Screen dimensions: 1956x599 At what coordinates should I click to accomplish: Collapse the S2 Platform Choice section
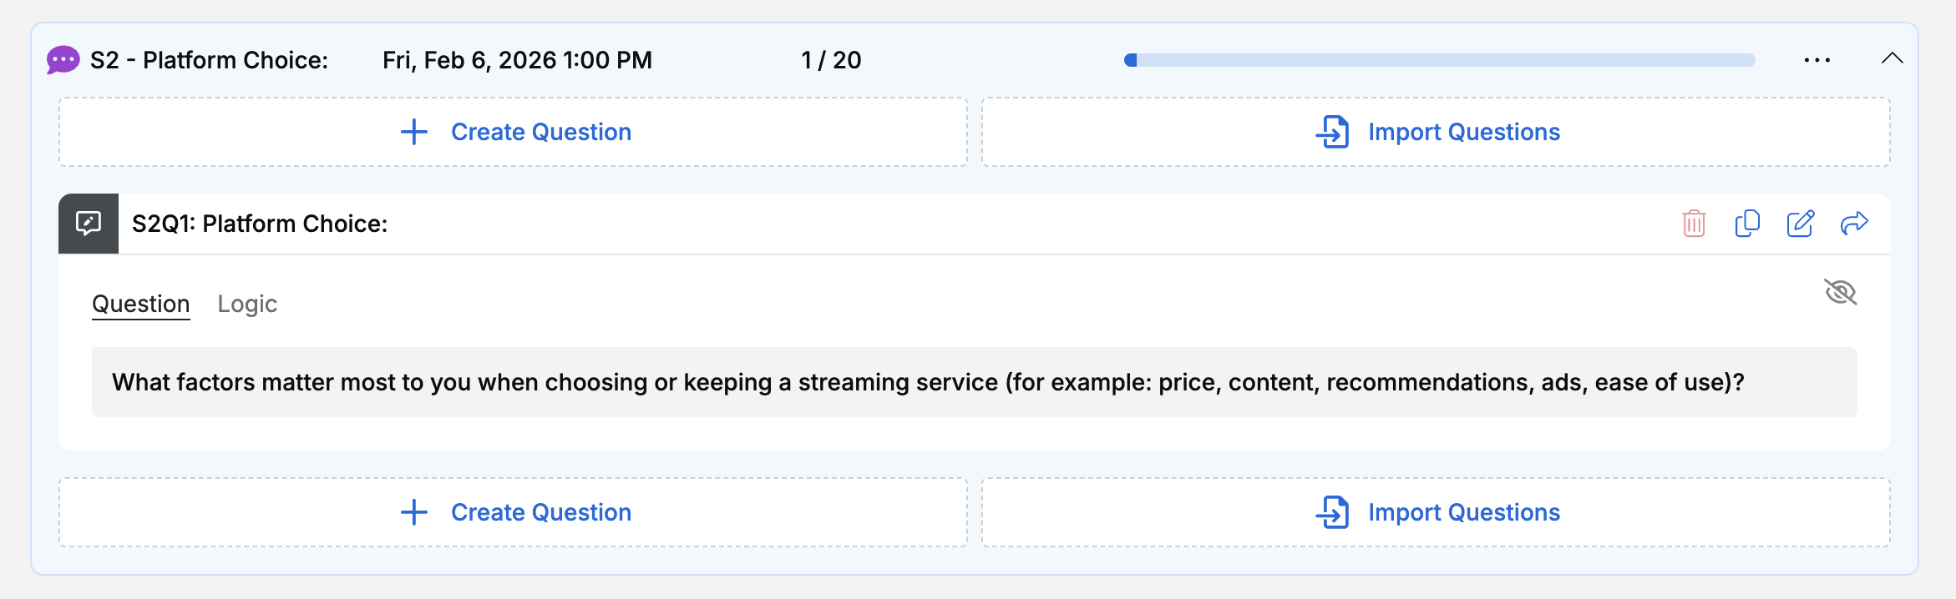tap(1892, 58)
